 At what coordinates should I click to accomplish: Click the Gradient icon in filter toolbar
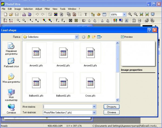[x=121, y=20]
